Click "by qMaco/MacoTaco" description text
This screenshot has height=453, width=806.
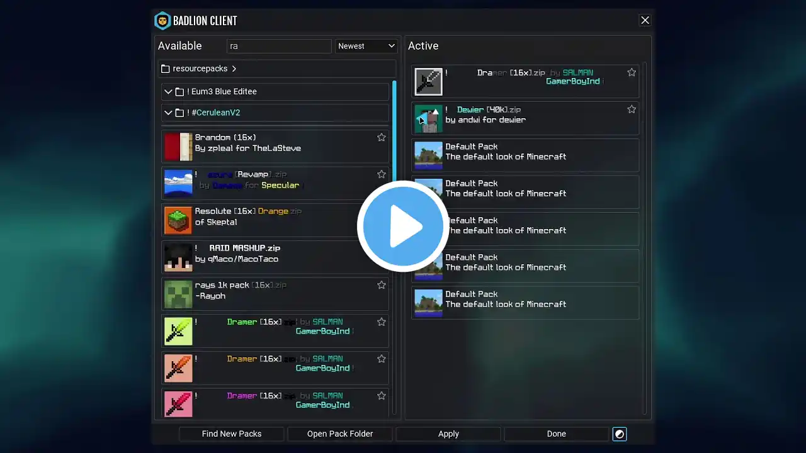point(237,259)
